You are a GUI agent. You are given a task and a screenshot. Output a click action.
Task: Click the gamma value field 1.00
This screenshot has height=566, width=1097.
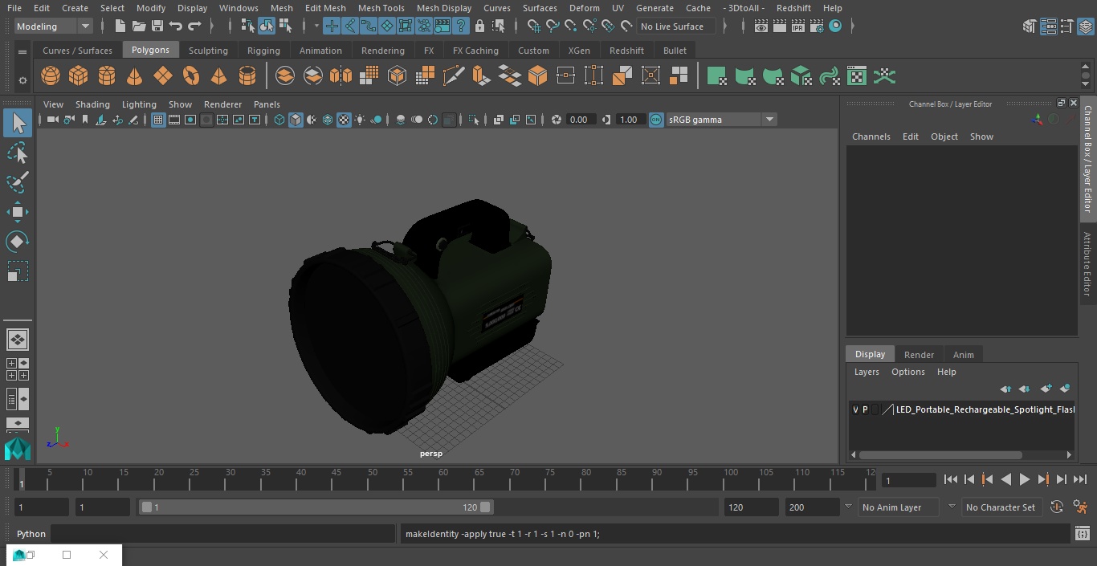click(x=630, y=120)
